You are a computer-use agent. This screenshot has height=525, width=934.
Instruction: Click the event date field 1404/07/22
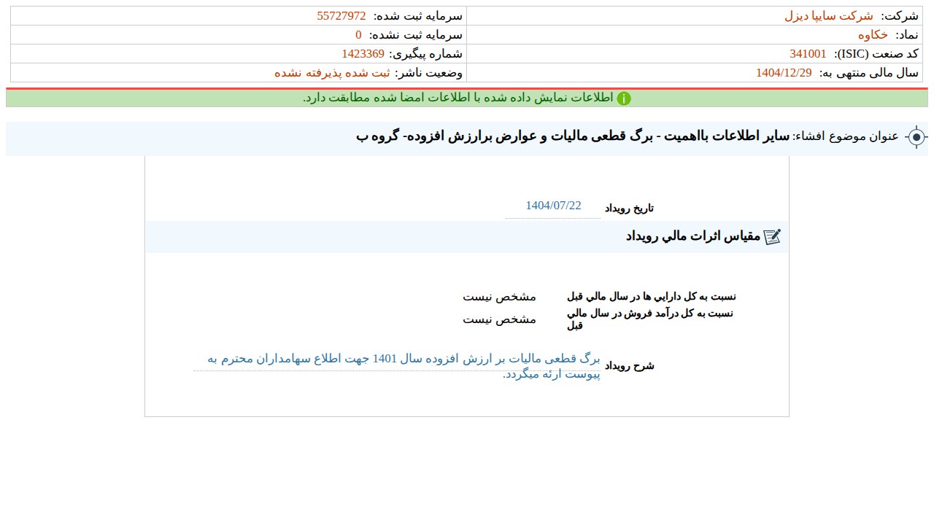tap(553, 206)
